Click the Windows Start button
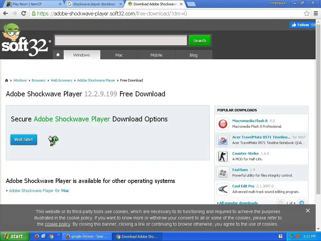The height and width of the screenshot is (241, 321). pyautogui.click(x=14, y=236)
